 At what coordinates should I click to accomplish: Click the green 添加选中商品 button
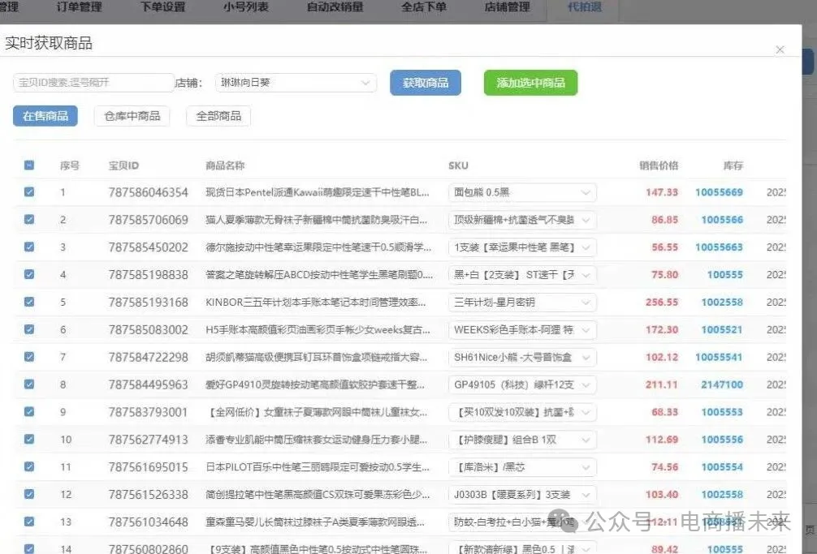[x=530, y=83]
